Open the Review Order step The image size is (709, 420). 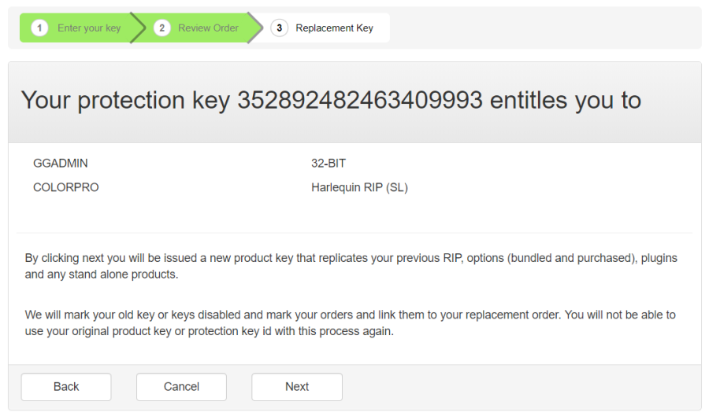[208, 28]
